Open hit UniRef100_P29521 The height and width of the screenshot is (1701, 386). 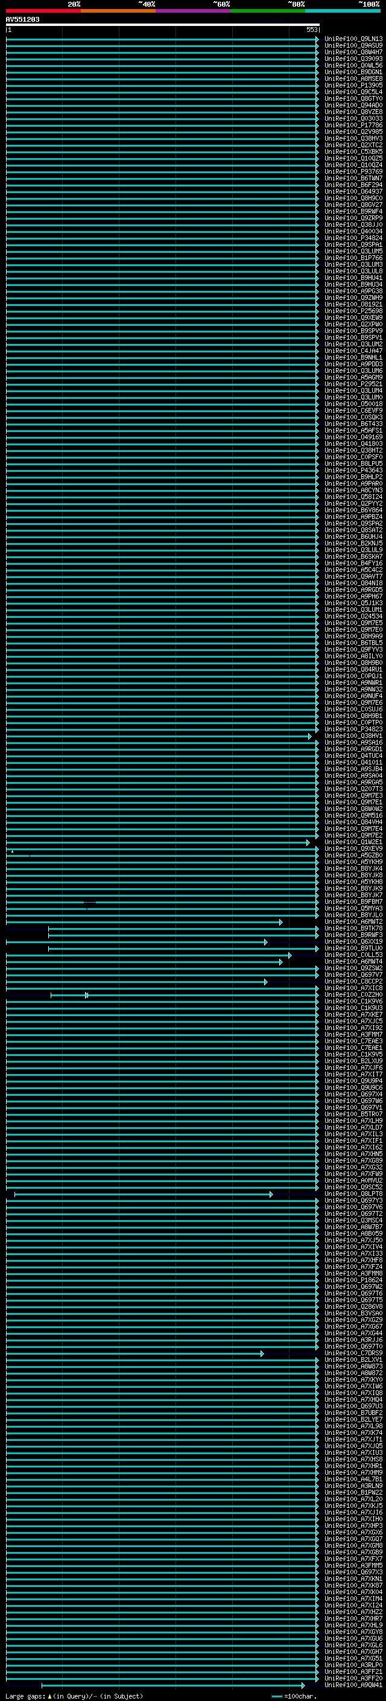(x=353, y=384)
